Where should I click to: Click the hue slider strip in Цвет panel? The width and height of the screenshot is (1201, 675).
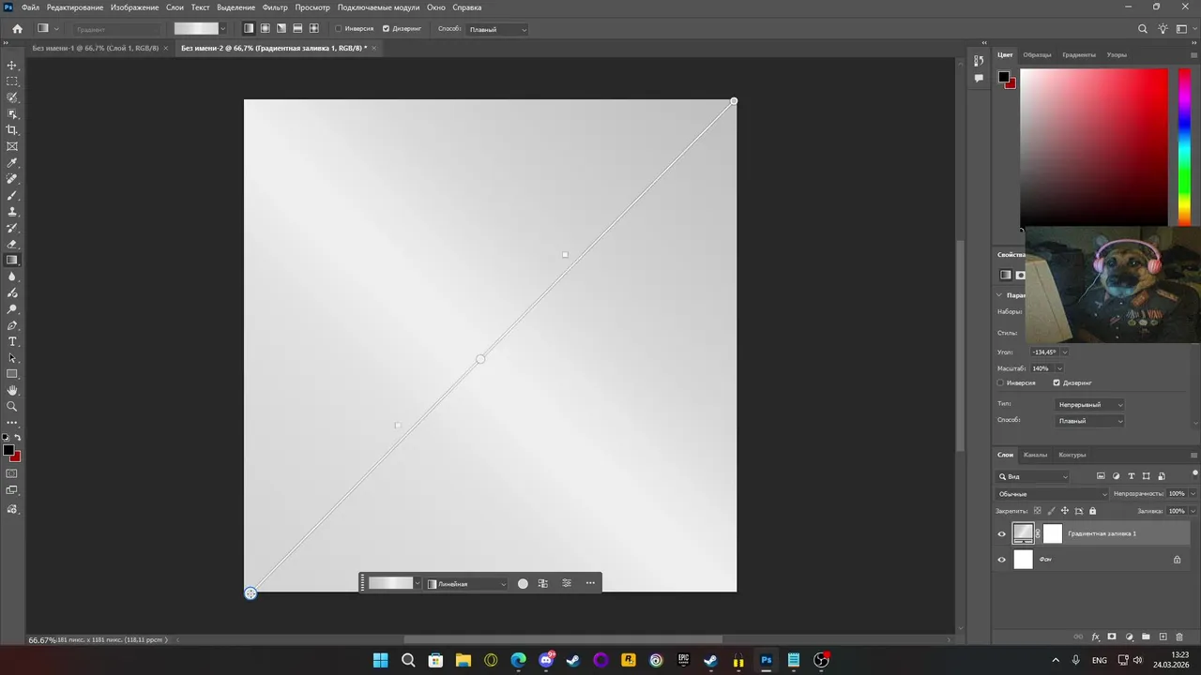click(x=1184, y=146)
